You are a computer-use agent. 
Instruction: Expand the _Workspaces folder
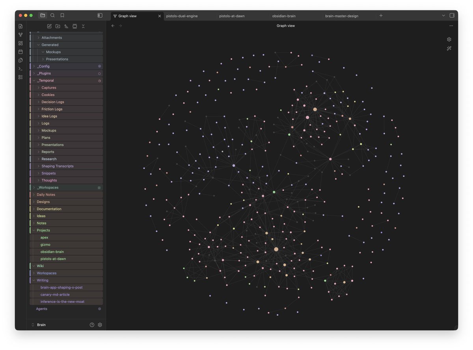pos(66,188)
